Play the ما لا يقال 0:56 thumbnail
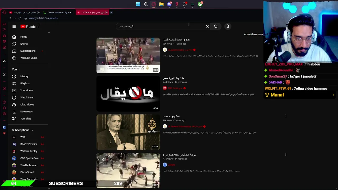 pyautogui.click(x=128, y=94)
